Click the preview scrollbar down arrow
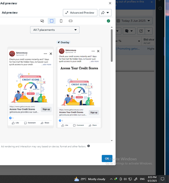The width and height of the screenshot is (169, 183). coord(112,141)
